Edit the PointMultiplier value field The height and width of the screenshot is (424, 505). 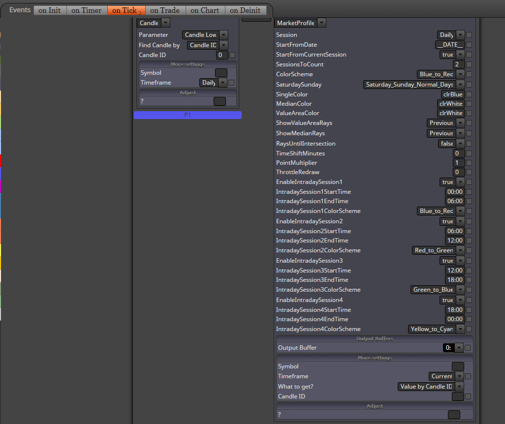(x=459, y=163)
